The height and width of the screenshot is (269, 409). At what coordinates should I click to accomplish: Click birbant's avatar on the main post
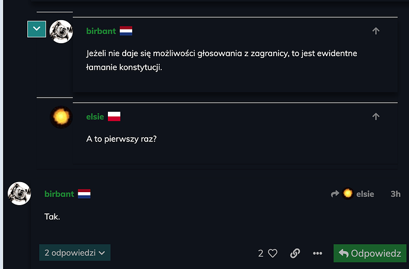click(x=19, y=193)
